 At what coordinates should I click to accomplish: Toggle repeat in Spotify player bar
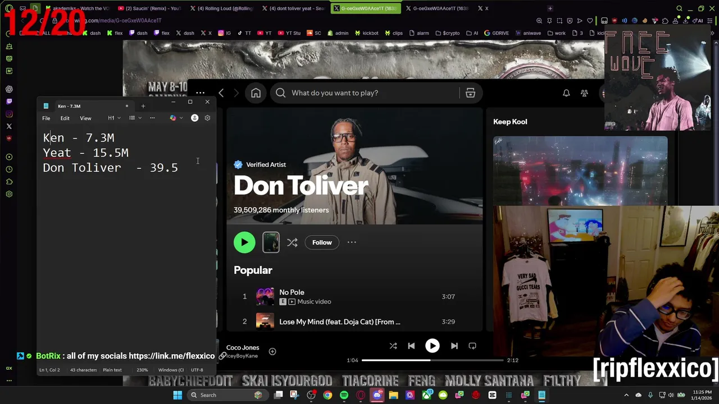(472, 346)
